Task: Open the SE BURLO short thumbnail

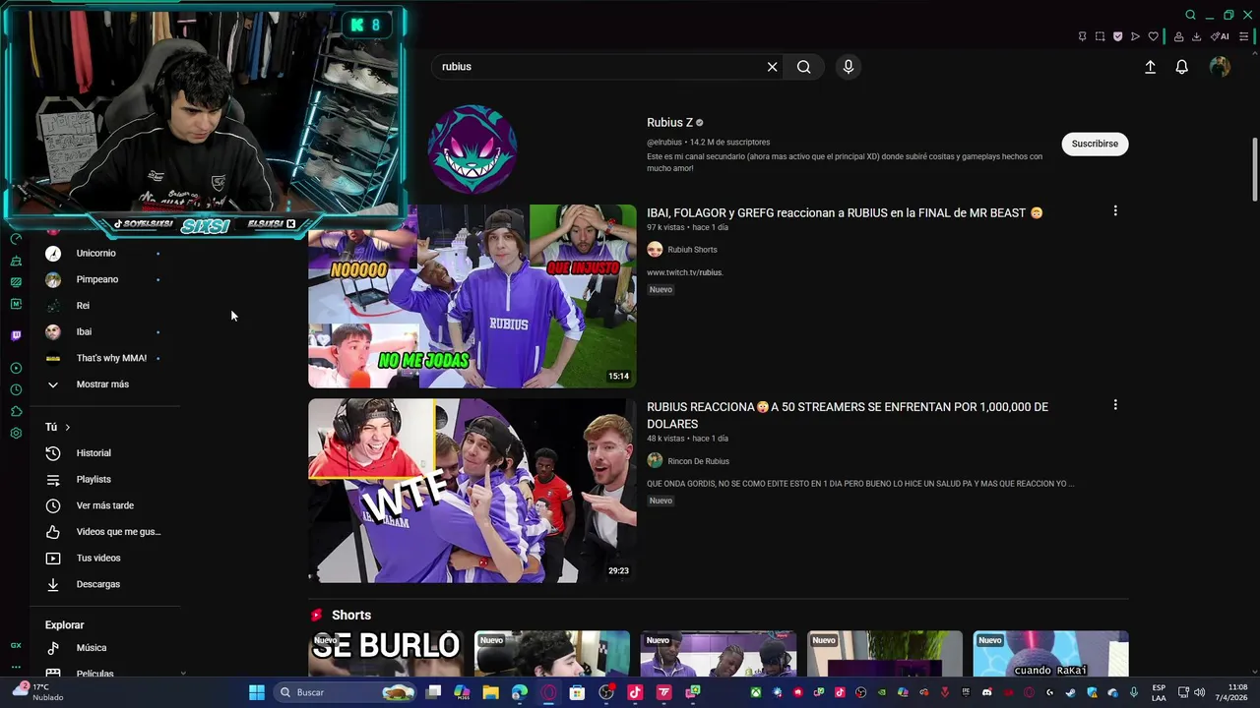Action: [x=386, y=654]
